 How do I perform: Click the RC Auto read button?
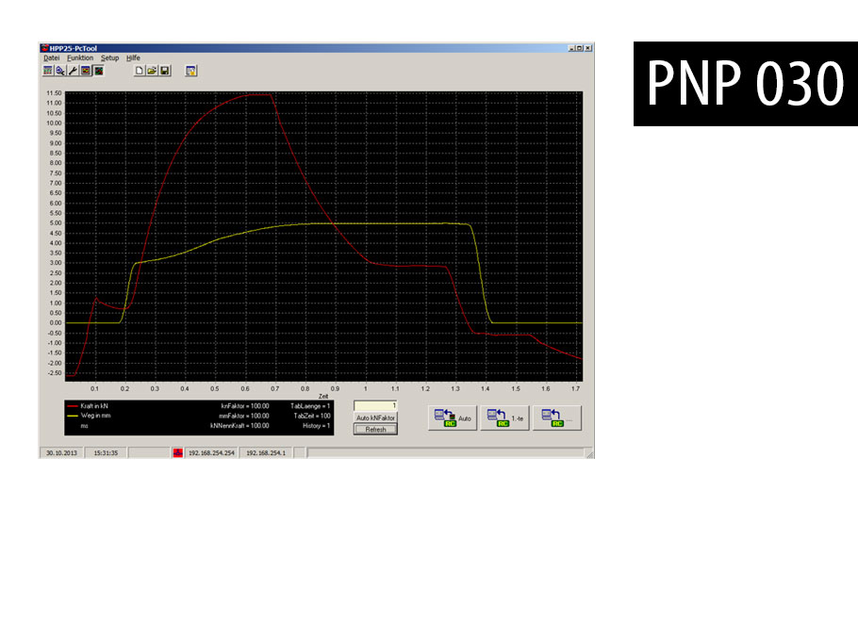coord(453,417)
